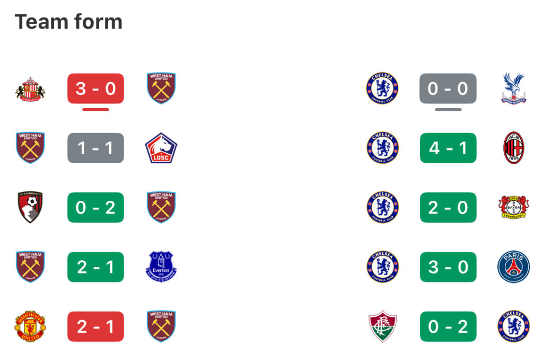Click the AC Milan badge
543x363 pixels.
pos(513,148)
